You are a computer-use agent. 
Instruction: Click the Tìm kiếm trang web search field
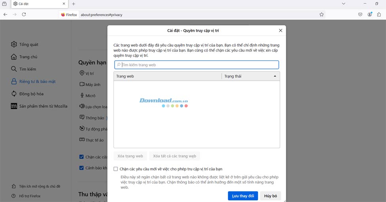(x=197, y=65)
